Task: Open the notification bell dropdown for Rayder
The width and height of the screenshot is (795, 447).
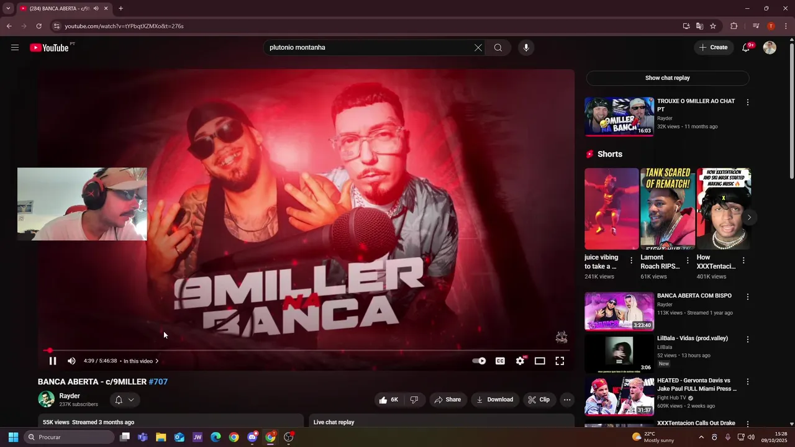Action: tap(125, 400)
